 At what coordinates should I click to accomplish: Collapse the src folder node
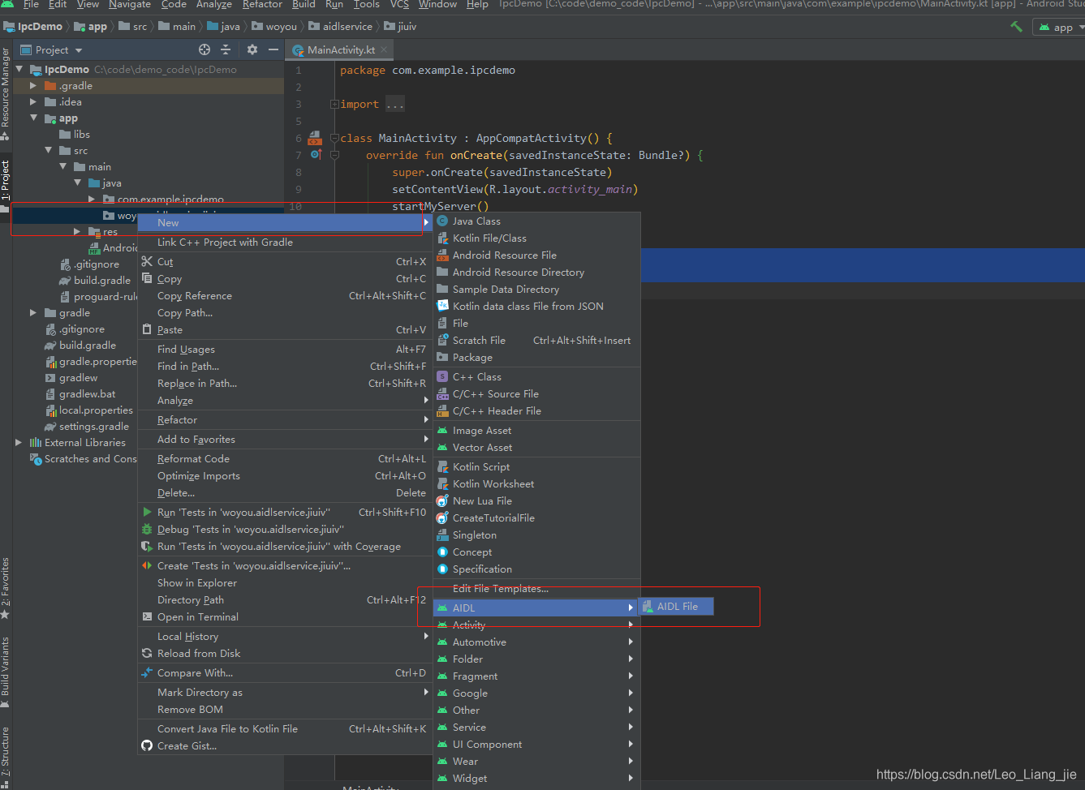click(48, 150)
